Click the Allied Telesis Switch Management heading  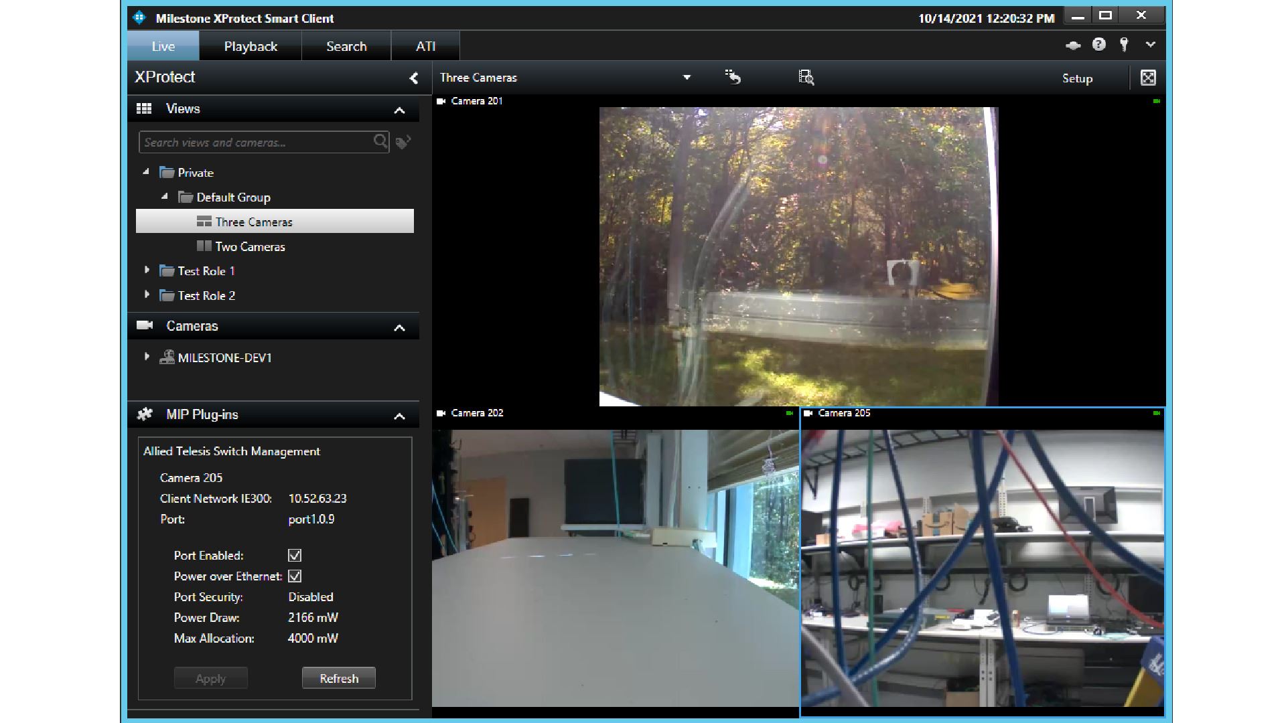pyautogui.click(x=232, y=451)
